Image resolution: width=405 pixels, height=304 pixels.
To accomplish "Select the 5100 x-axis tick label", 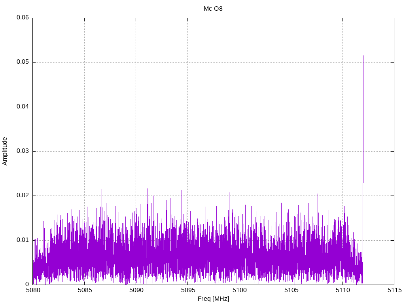I will pos(239,290).
